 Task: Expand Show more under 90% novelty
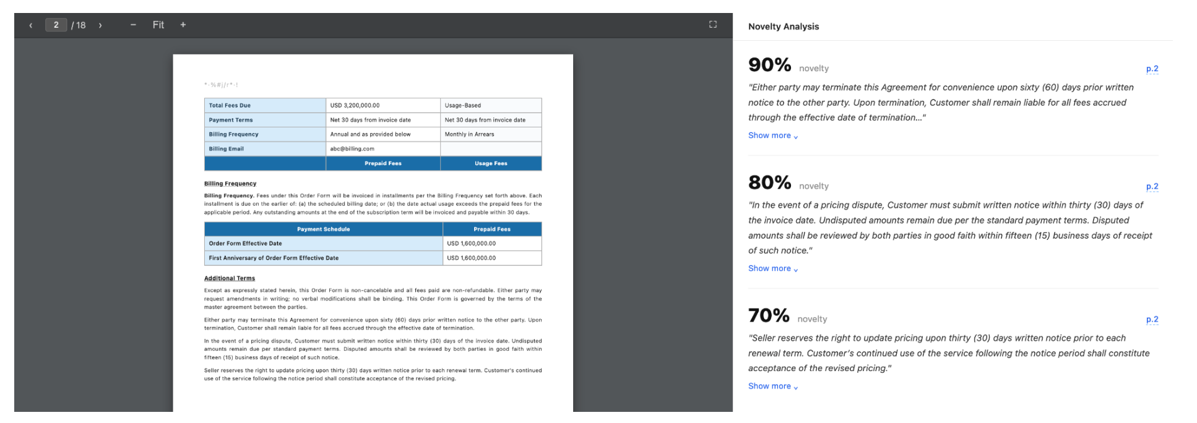(773, 135)
